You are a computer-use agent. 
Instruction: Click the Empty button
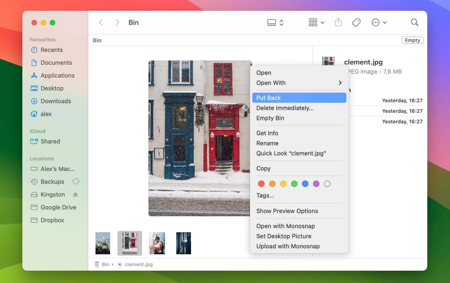tap(412, 40)
